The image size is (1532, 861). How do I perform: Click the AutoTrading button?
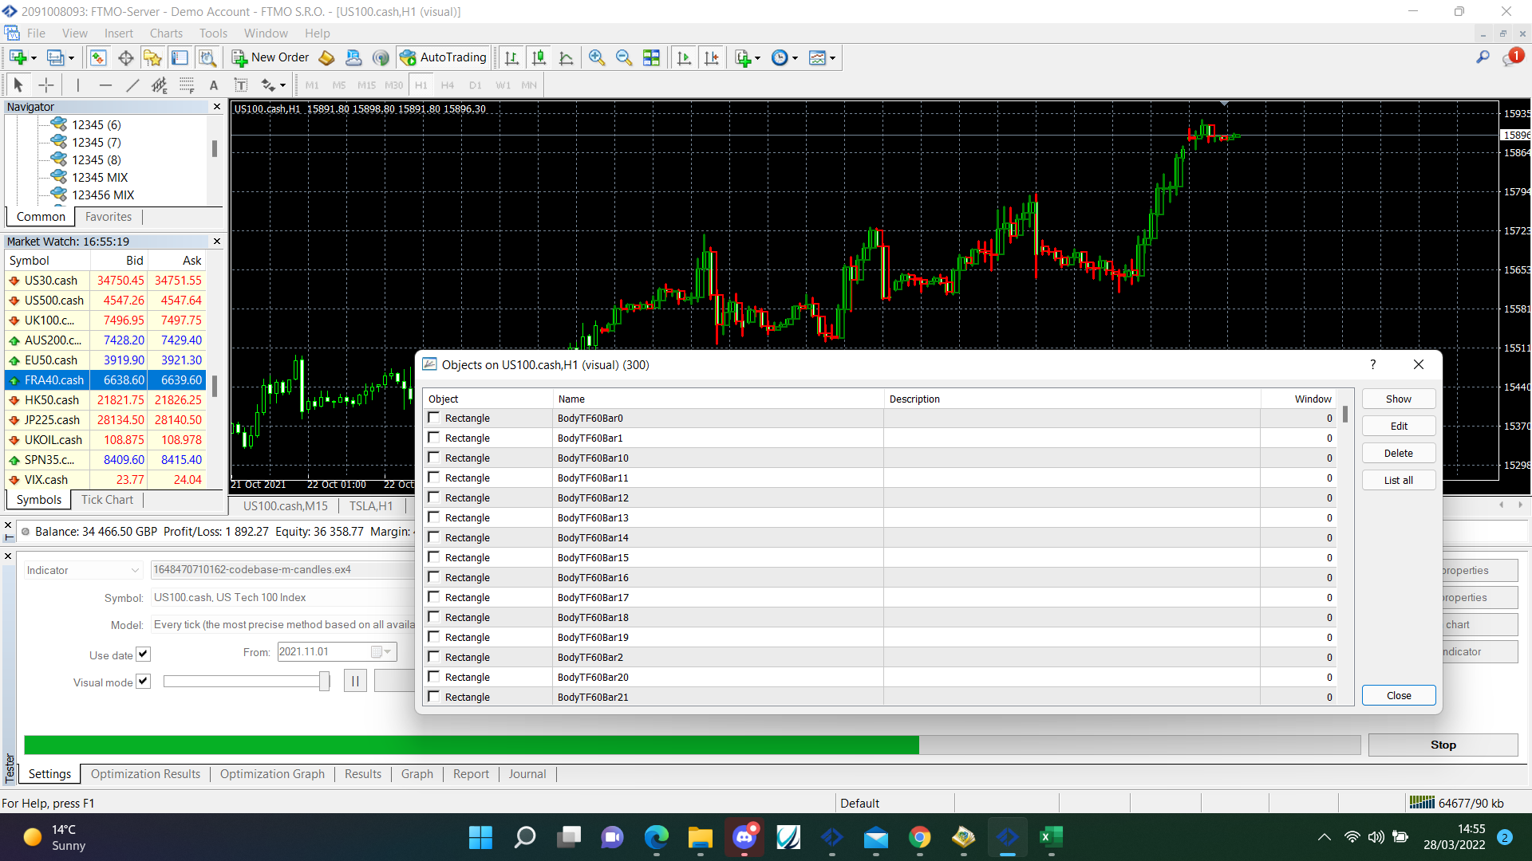click(x=444, y=57)
